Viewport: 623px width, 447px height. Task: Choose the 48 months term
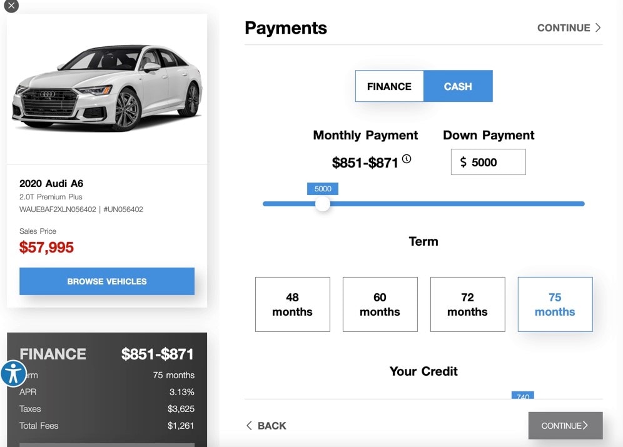click(292, 304)
